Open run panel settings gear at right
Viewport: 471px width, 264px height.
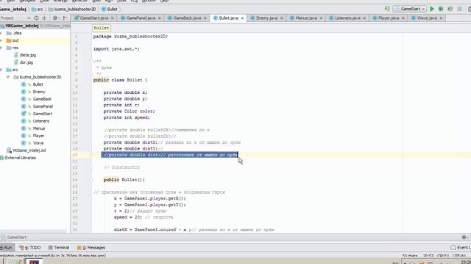point(464,238)
